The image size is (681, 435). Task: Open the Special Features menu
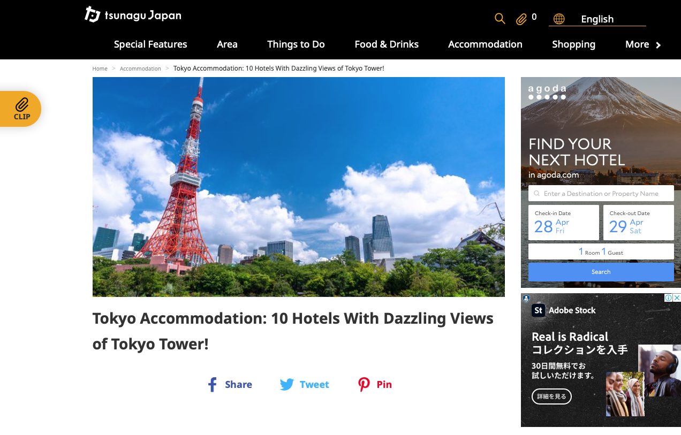(x=150, y=44)
